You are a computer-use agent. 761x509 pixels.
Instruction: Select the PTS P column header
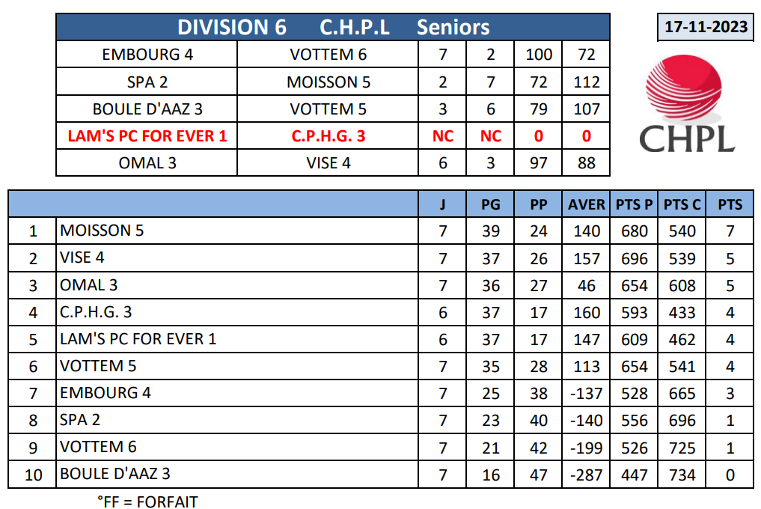(634, 204)
